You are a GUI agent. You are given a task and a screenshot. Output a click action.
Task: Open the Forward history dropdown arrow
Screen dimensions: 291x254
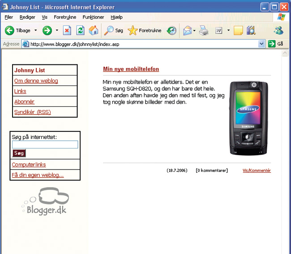click(x=57, y=30)
